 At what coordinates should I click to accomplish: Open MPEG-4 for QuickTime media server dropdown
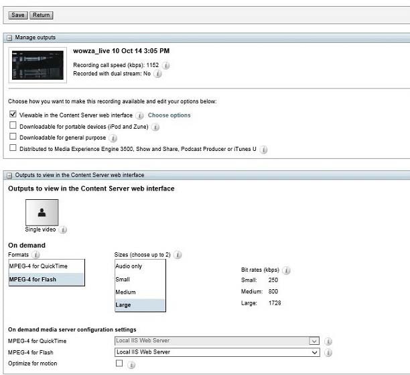217,341
